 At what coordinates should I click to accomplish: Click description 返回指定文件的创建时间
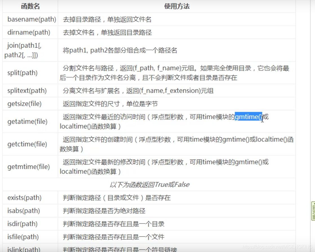pyautogui.click(x=177, y=144)
